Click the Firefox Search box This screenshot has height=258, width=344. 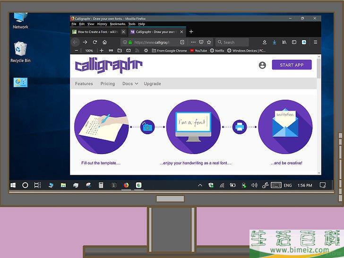[x=232, y=42]
